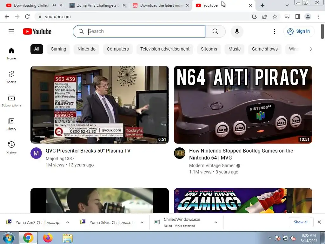Select the All filter chip
The width and height of the screenshot is (325, 244).
(x=37, y=49)
